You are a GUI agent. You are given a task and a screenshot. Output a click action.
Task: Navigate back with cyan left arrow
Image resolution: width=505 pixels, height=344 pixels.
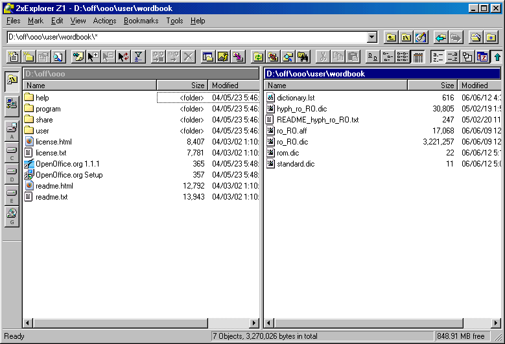click(x=441, y=38)
